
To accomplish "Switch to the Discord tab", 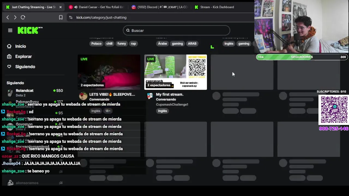I will (160, 7).
